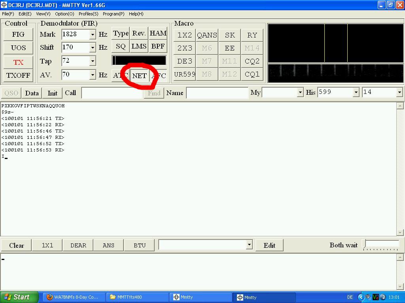Open the Edit(E) menu

point(25,14)
